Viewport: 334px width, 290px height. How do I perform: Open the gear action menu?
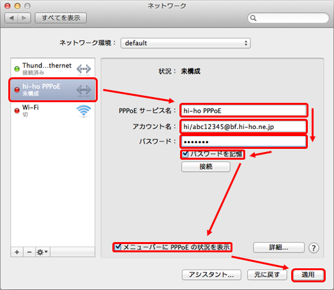tap(43, 252)
